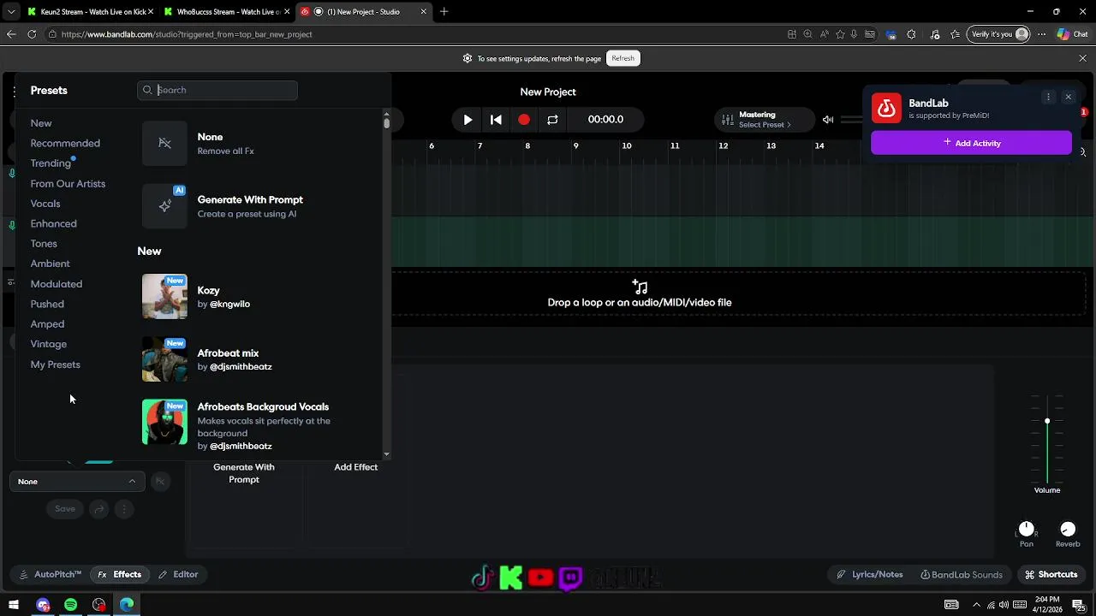
Task: Switch to the Editor tab
Action: tap(178, 575)
